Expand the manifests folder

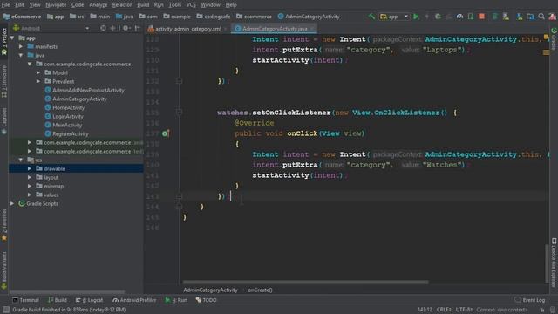[x=21, y=46]
